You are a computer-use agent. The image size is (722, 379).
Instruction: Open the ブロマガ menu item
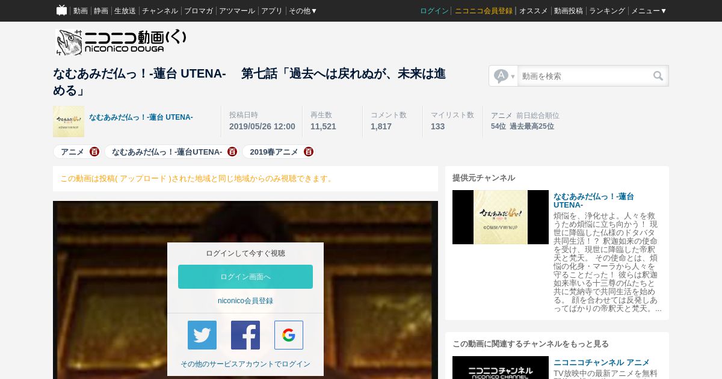199,11
